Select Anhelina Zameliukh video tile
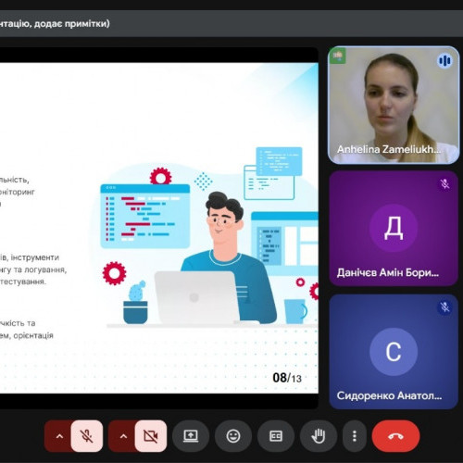The image size is (463, 463). 394,105
